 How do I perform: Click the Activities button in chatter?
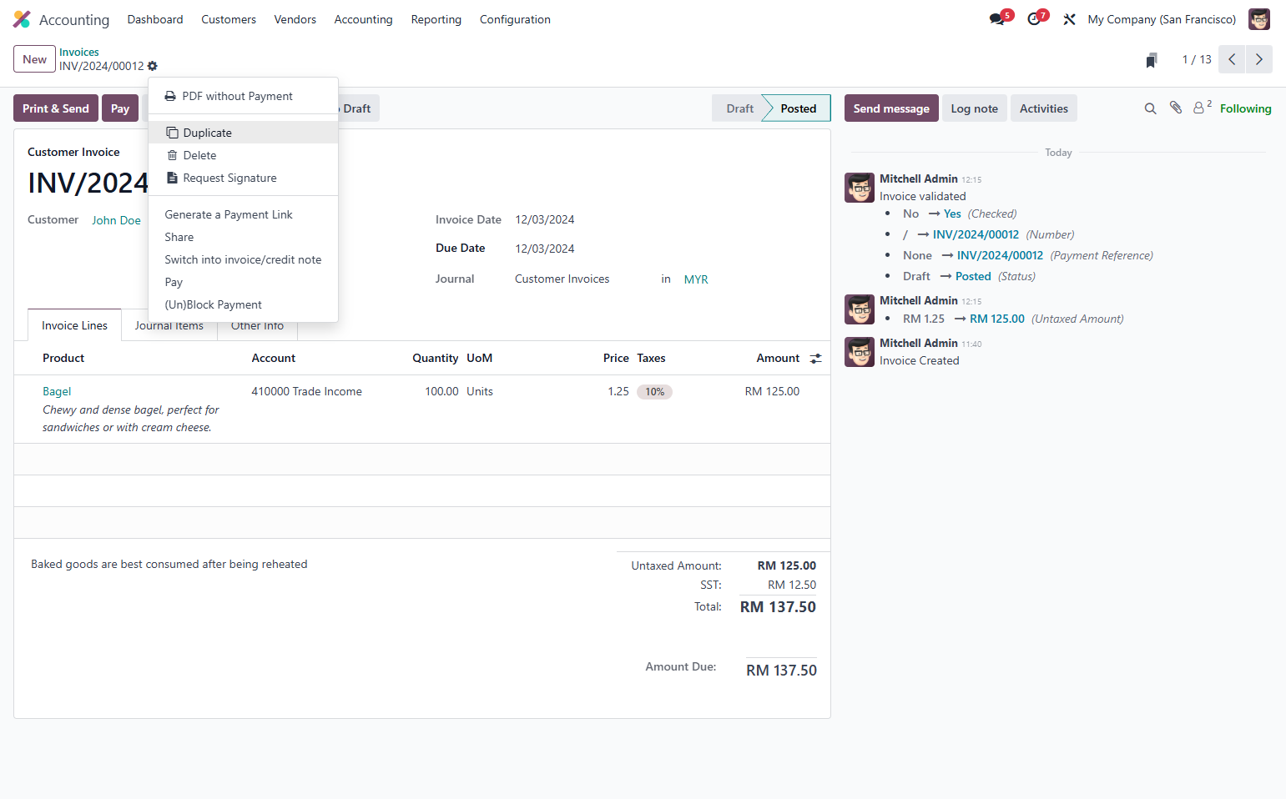1044,108
